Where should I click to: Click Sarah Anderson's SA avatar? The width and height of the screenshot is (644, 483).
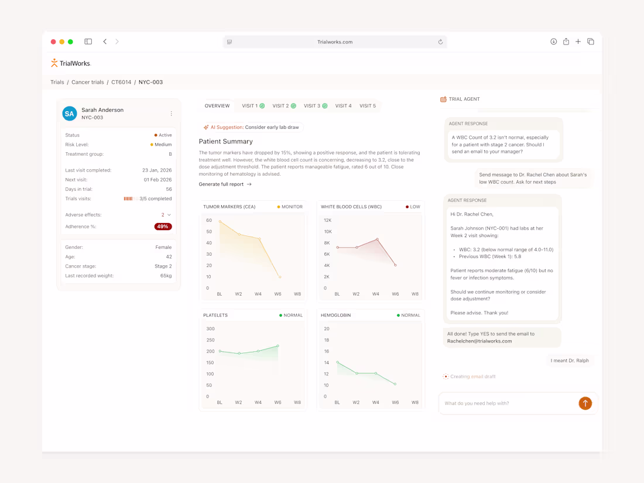click(x=69, y=114)
